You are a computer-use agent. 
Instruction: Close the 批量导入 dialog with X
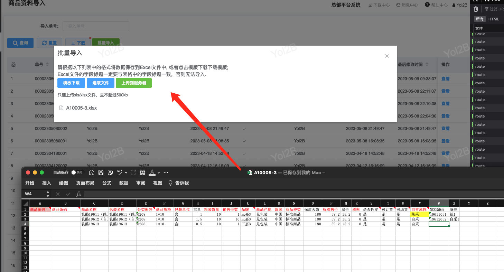tap(387, 56)
